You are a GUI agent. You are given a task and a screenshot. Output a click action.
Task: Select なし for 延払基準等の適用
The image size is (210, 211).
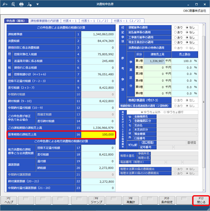(x=187, y=32)
